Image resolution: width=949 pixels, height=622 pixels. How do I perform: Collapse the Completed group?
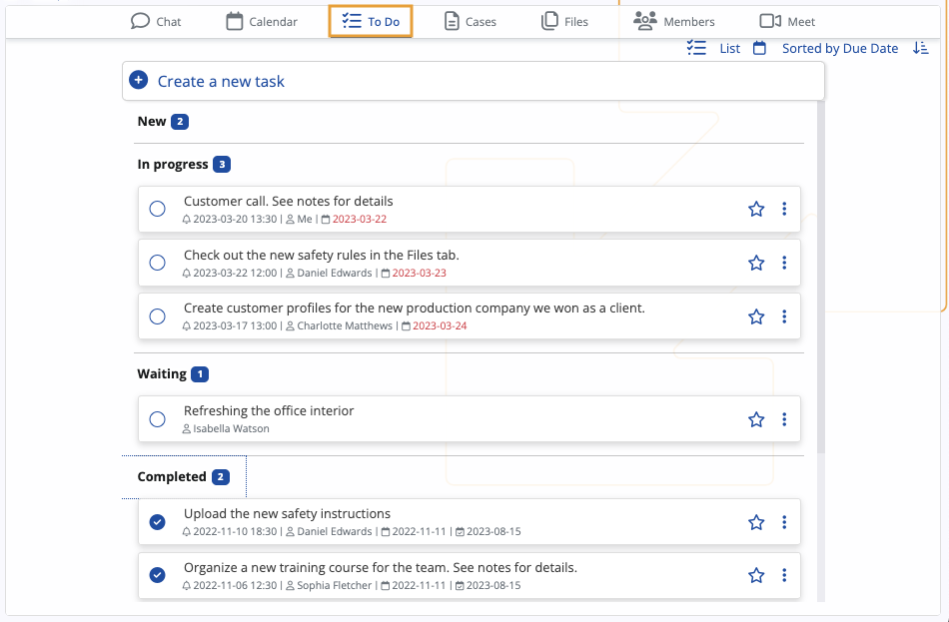coord(171,477)
